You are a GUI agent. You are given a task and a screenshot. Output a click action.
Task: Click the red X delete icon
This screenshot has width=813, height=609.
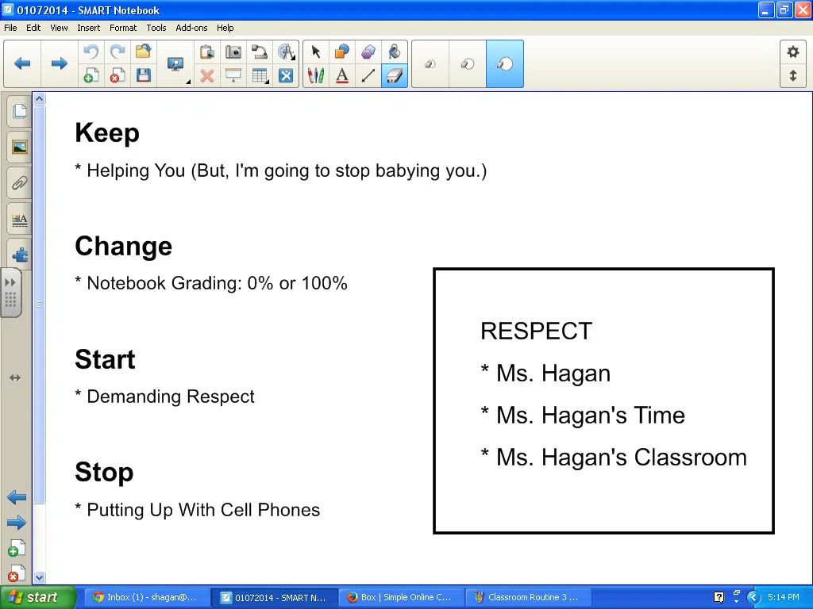point(207,76)
